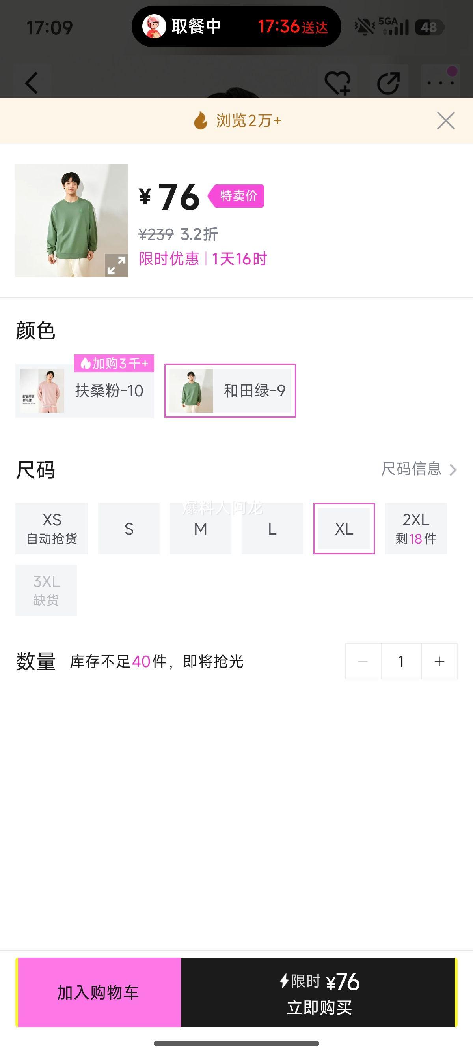Open the three-dot more menu

coord(440,83)
